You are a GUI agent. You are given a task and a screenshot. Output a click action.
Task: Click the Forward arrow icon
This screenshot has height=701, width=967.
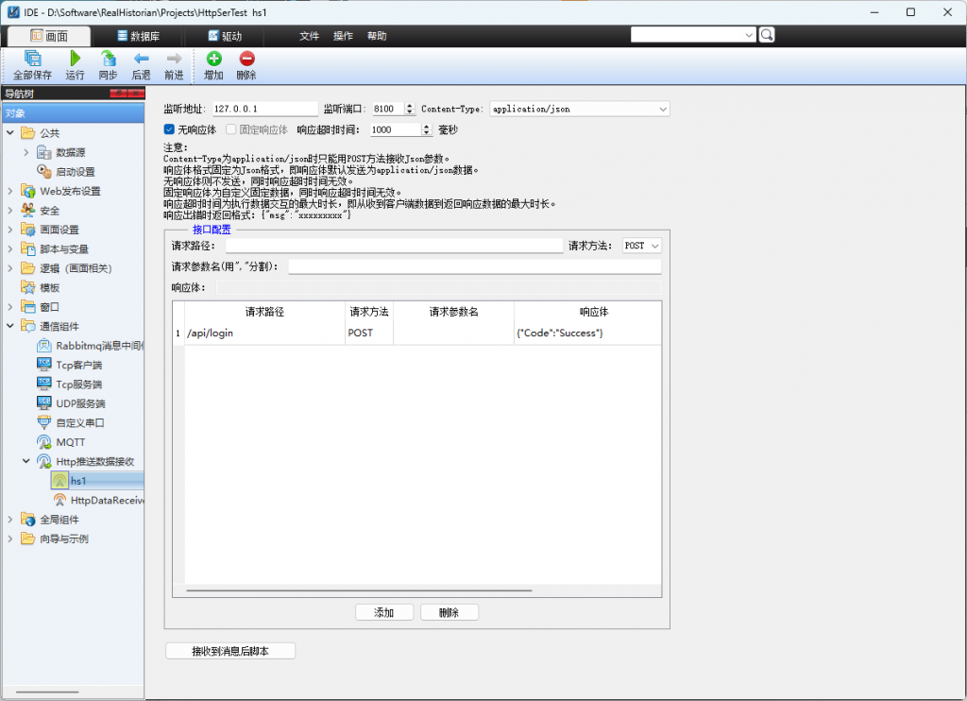coord(174,59)
